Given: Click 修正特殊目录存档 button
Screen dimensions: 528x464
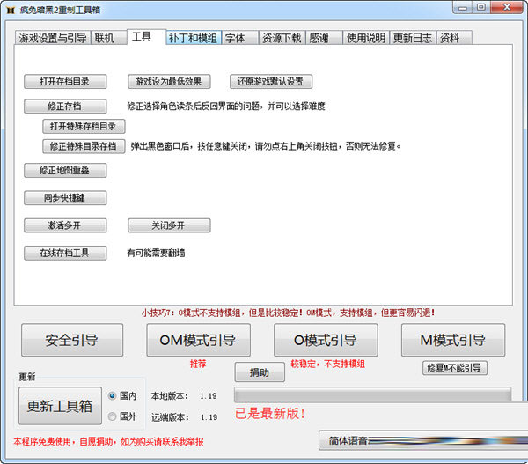Looking at the screenshot, I should [84, 146].
